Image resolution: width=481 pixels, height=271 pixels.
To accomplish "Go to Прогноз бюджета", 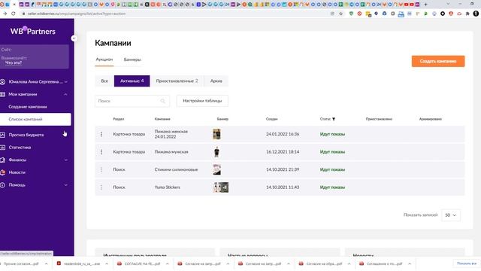I will [26, 135].
